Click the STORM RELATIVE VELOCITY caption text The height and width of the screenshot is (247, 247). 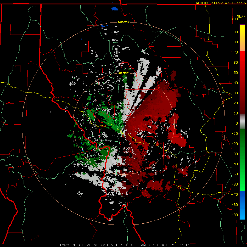click(85, 245)
